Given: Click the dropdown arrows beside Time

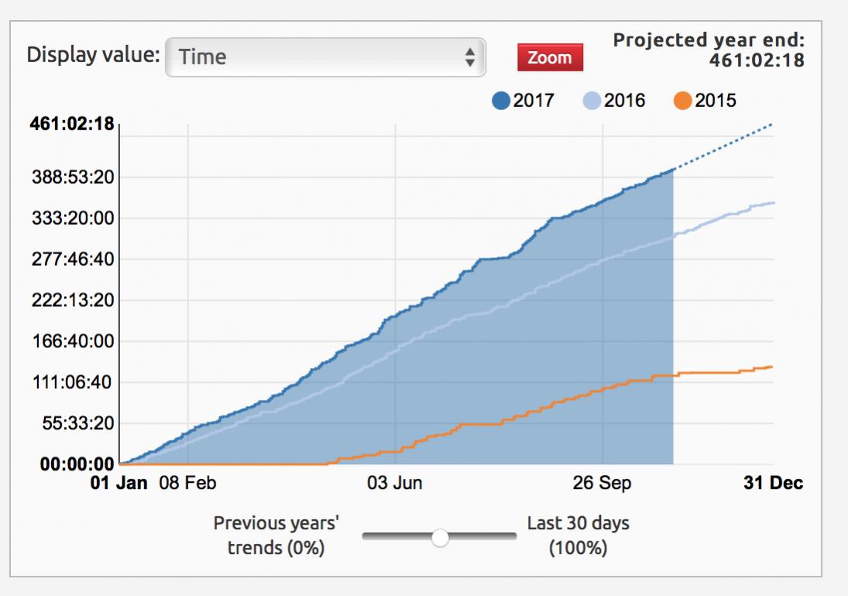Looking at the screenshot, I should click(469, 57).
